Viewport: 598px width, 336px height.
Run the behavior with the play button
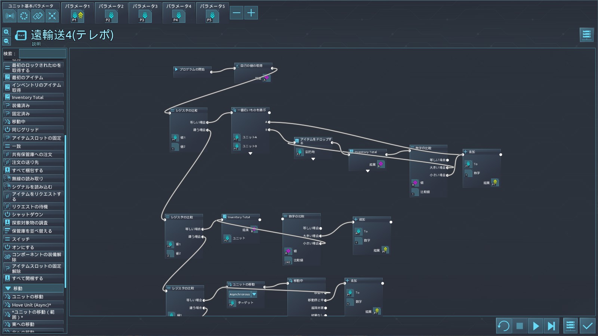536,326
